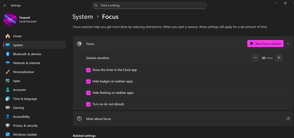Click the external link icon for More about focus
294x138 pixels.
(x=288, y=119)
